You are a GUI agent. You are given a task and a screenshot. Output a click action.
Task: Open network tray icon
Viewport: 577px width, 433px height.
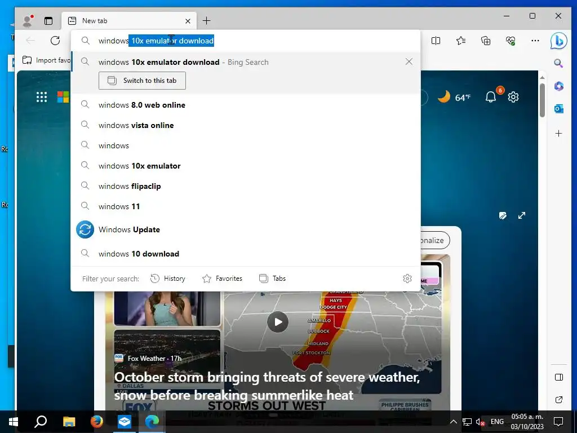coord(467,422)
